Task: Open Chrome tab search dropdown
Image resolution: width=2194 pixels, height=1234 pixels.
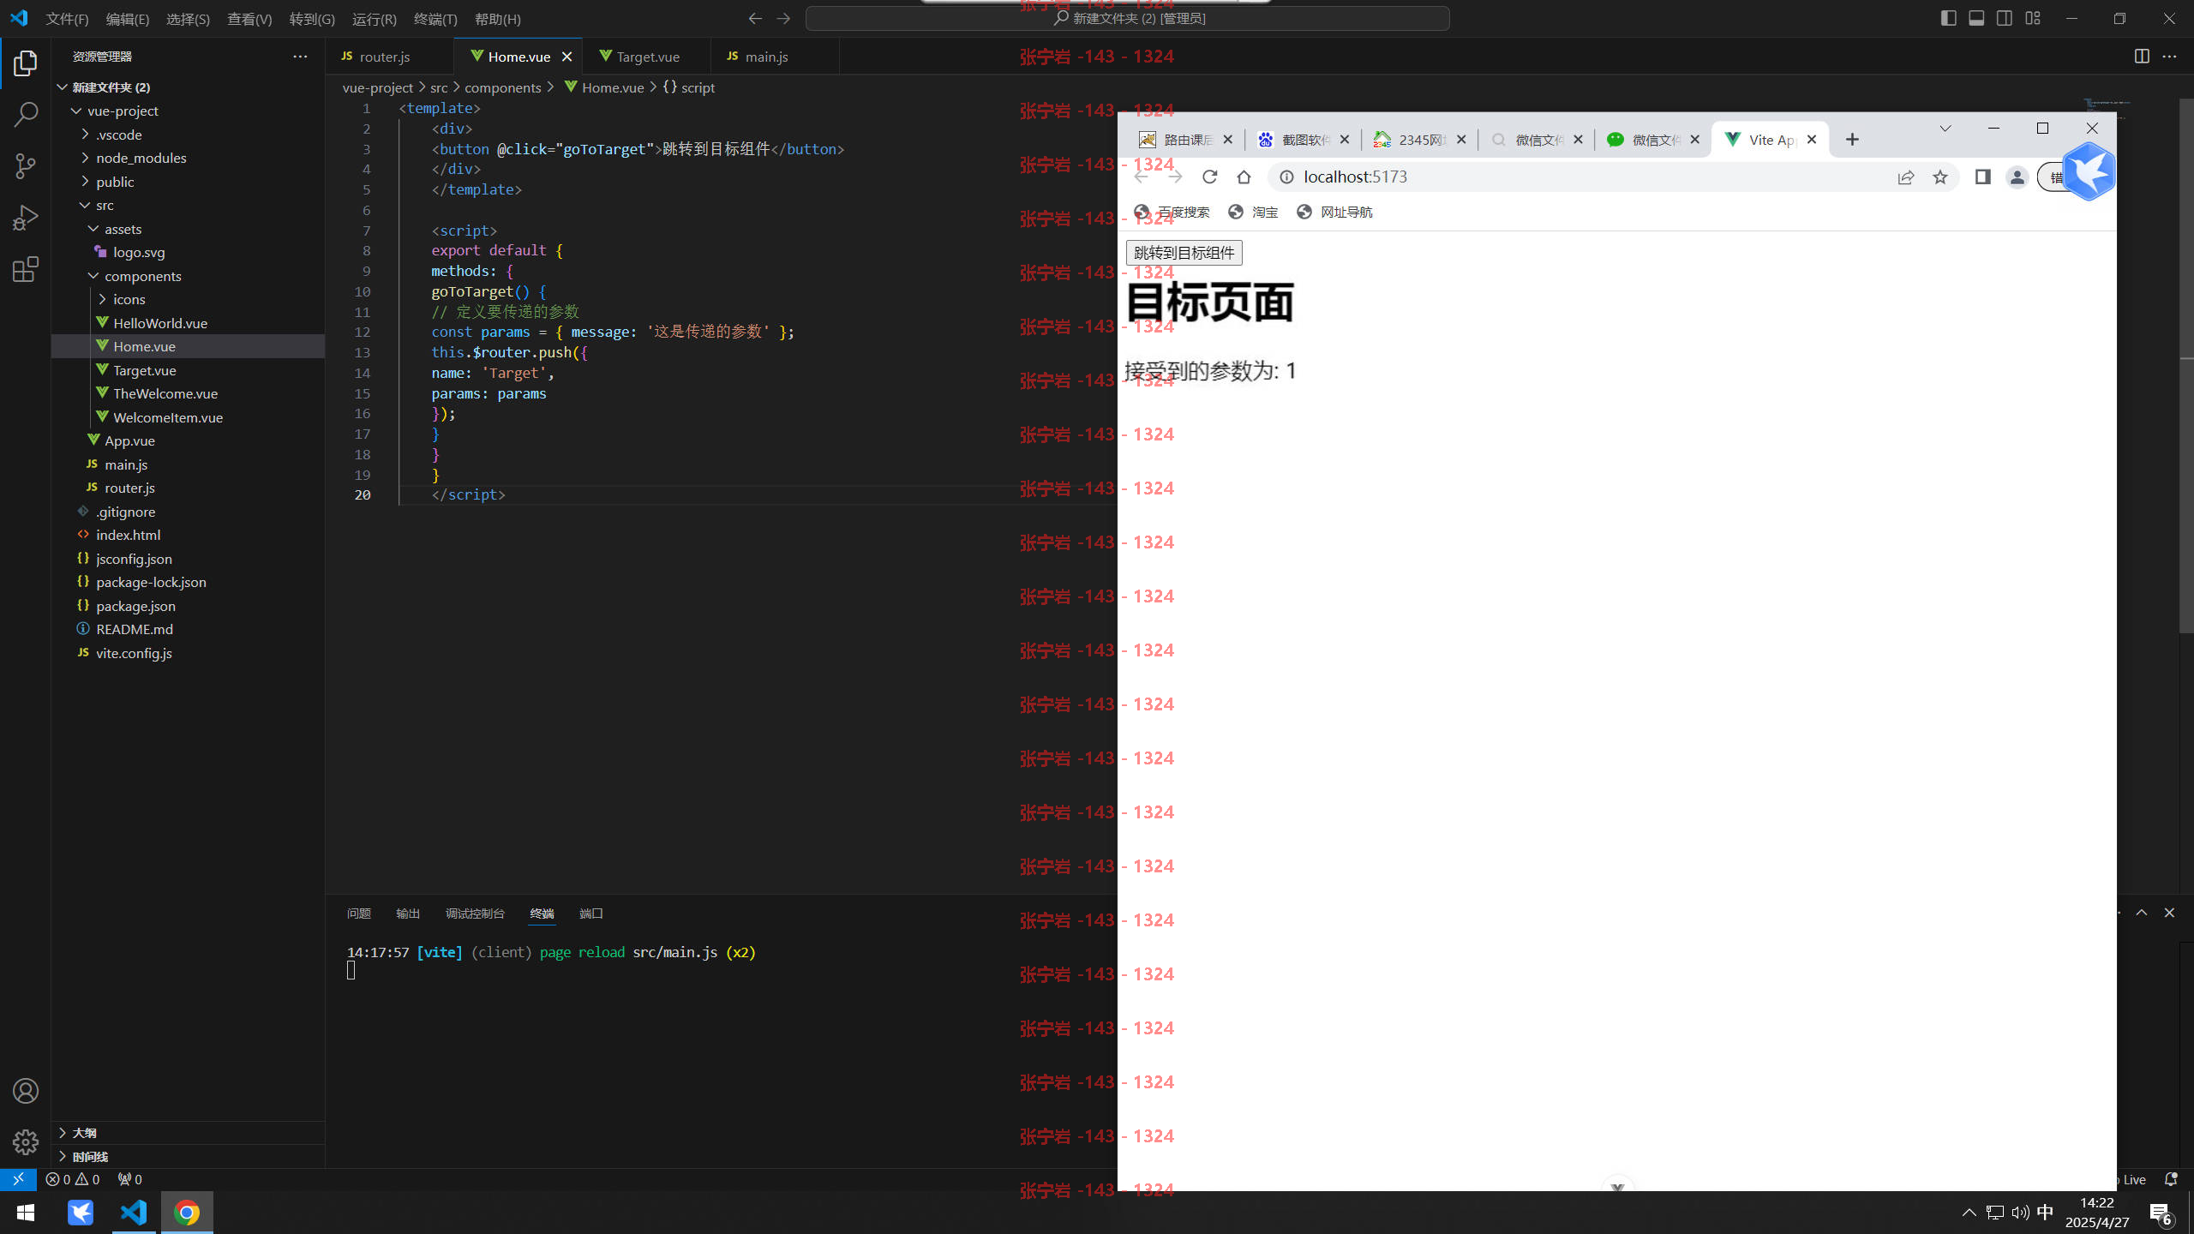Action: tap(1945, 128)
